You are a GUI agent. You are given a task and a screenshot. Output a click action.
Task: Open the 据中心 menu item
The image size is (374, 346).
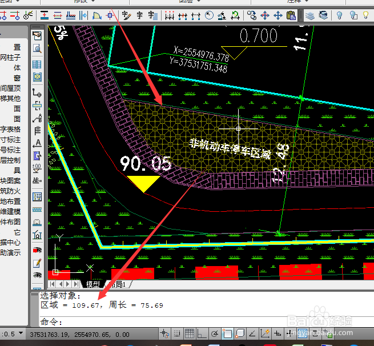pos(10,243)
